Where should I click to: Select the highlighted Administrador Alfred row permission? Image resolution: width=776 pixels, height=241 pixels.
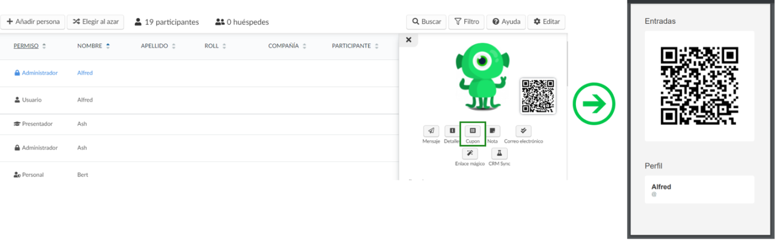click(36, 73)
